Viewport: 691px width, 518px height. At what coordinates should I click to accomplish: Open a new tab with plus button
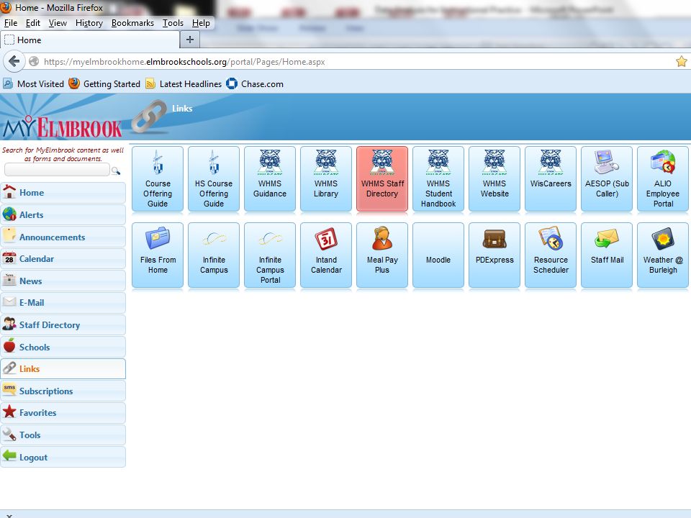click(190, 40)
